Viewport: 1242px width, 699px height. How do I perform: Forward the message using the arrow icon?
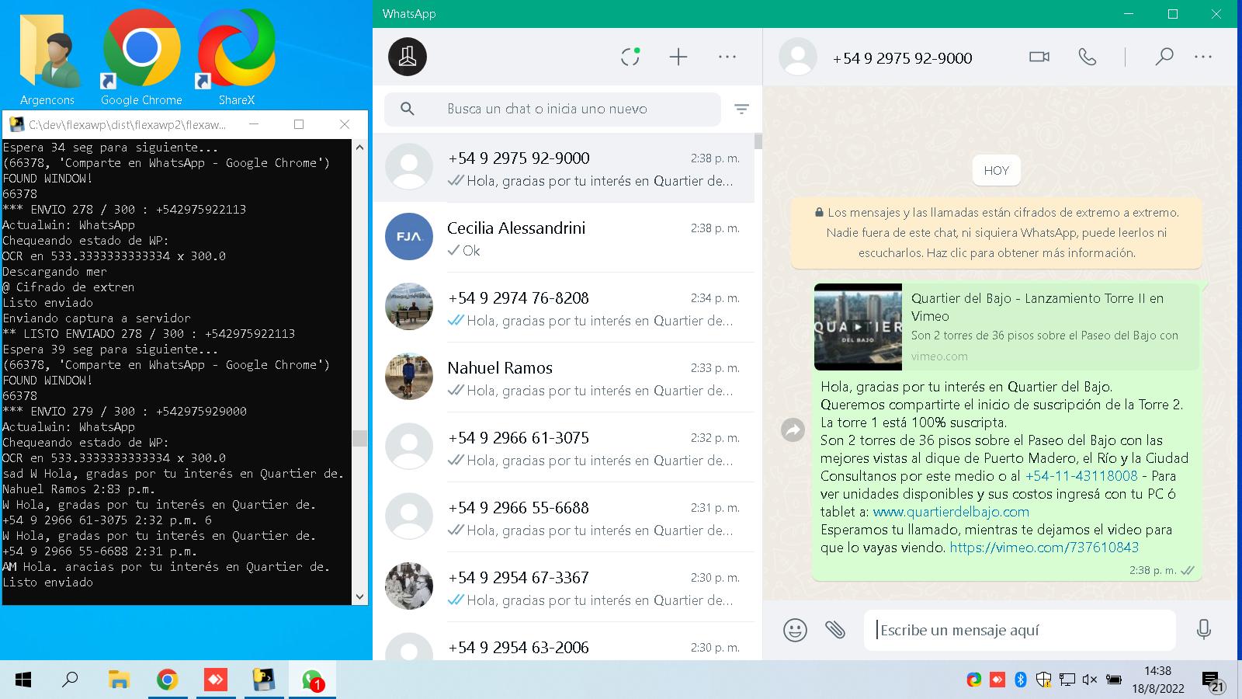[793, 429]
